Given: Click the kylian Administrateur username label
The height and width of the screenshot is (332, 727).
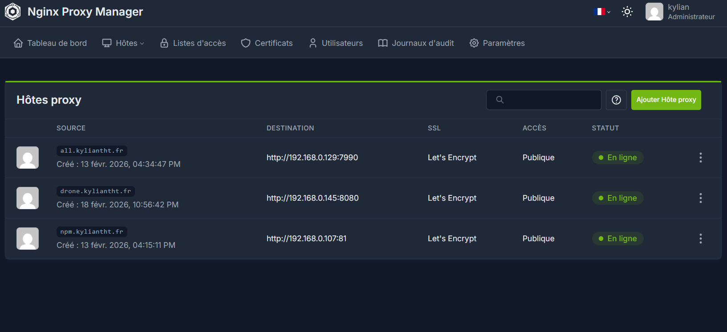Looking at the screenshot, I should pos(691,12).
